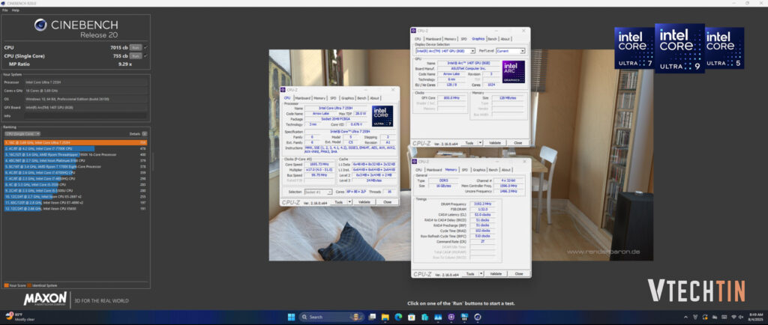Switch to CPU tab in CPU-Z Graphics window
The height and width of the screenshot is (325, 768).
pyautogui.click(x=418, y=39)
